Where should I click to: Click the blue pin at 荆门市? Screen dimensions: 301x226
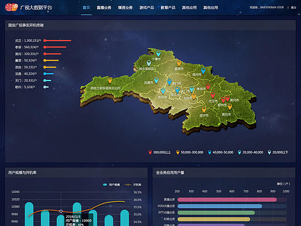[x=169, y=82]
